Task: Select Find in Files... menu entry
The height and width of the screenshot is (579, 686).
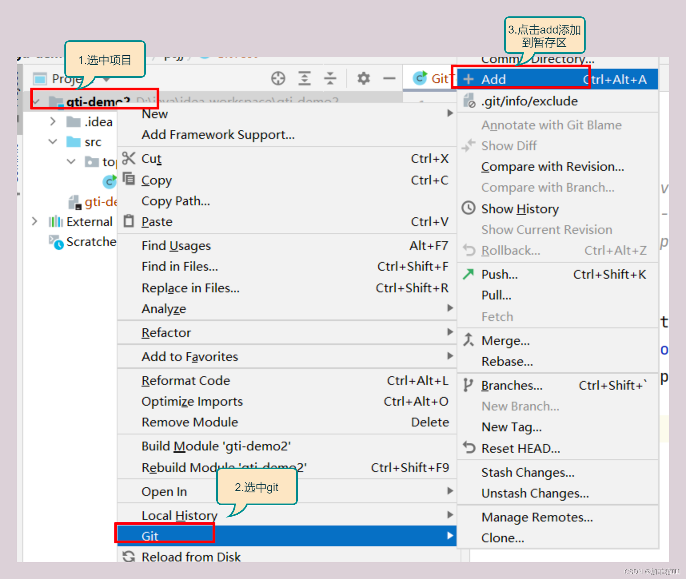Action: click(x=287, y=266)
